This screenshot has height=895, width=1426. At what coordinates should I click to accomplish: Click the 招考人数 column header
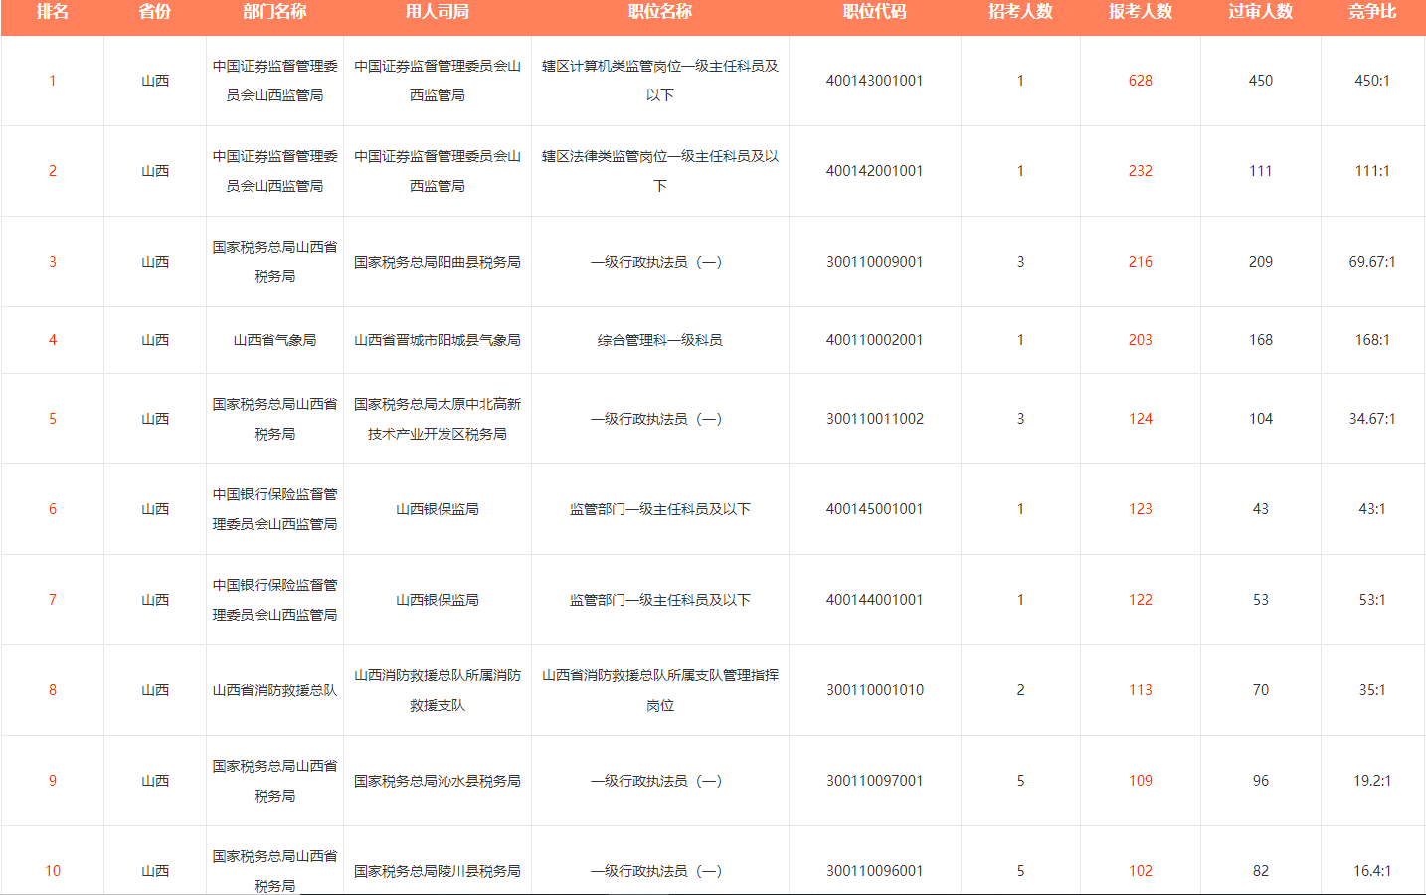point(1020,12)
